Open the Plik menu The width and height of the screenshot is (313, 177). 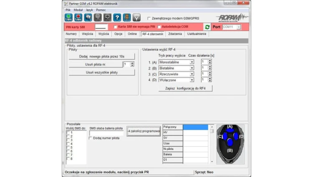68,10
